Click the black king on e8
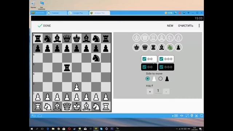The height and width of the screenshot is (131, 233). (76, 38)
